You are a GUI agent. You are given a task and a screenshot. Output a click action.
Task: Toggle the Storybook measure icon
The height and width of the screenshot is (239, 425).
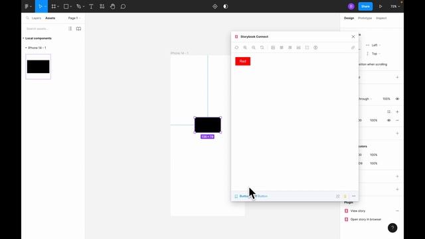298,48
